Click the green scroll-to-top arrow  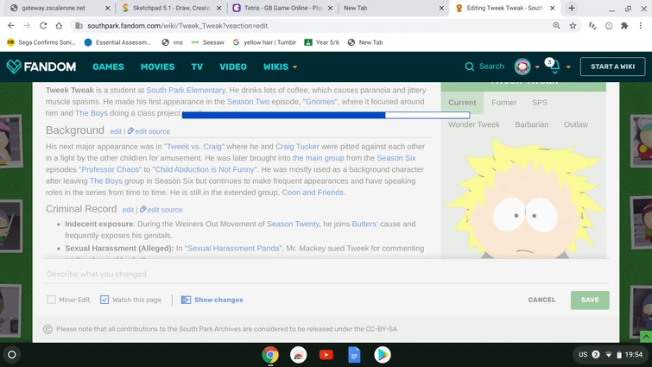pyautogui.click(x=646, y=337)
